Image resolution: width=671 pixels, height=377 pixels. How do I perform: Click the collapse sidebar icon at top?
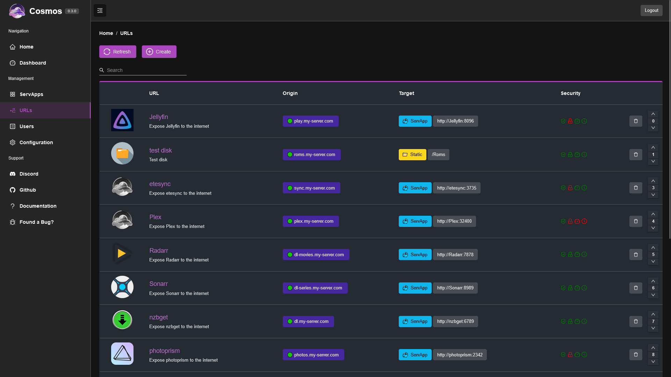point(100,10)
